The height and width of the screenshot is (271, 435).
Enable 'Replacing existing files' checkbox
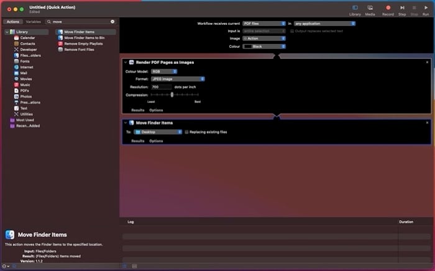(186, 132)
